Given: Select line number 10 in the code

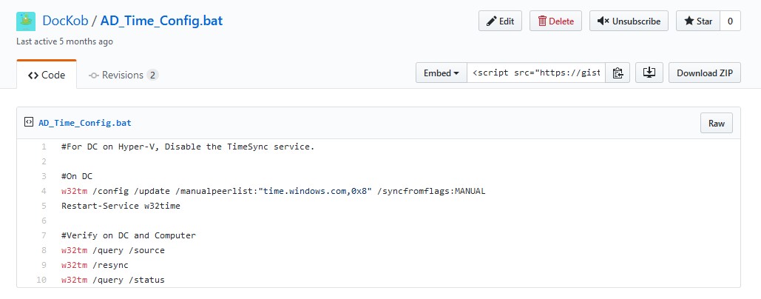Looking at the screenshot, I should (42, 280).
